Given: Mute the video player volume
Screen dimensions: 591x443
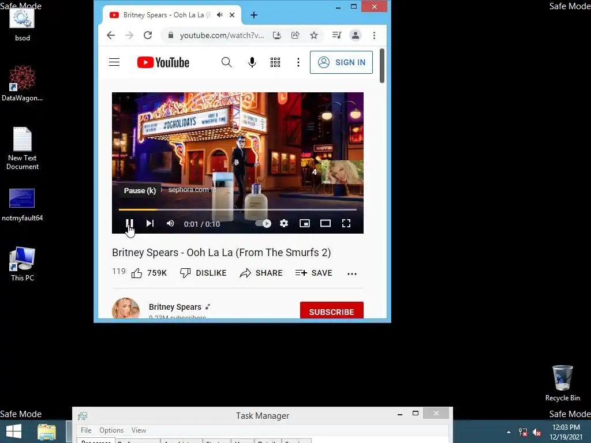Looking at the screenshot, I should click(170, 223).
